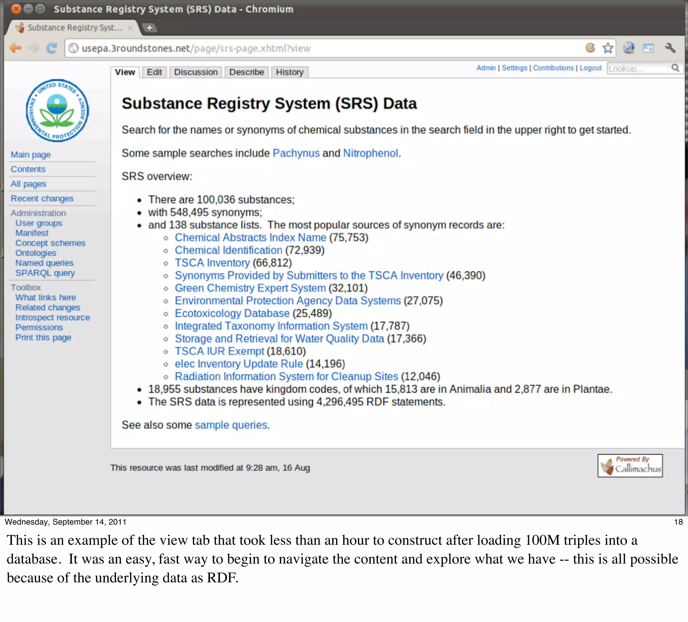The height and width of the screenshot is (622, 688).
Task: Click the browser back arrow
Action: tap(15, 48)
